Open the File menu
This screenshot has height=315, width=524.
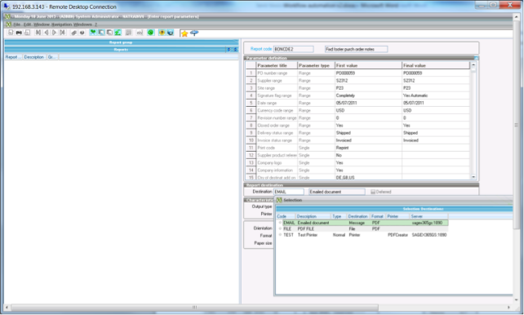[x=16, y=24]
